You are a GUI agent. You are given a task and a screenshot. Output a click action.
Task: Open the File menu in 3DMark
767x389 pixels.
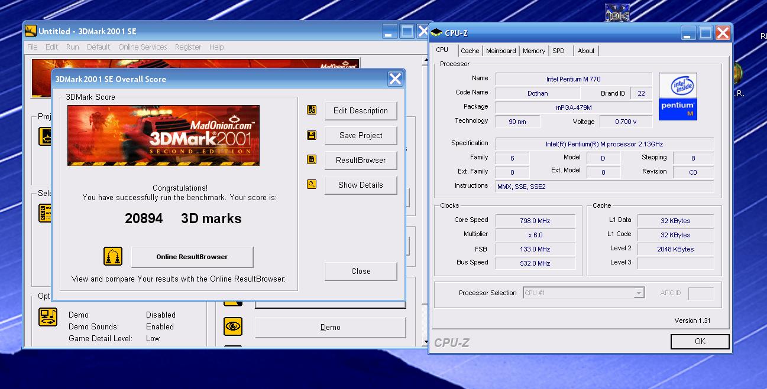click(33, 47)
